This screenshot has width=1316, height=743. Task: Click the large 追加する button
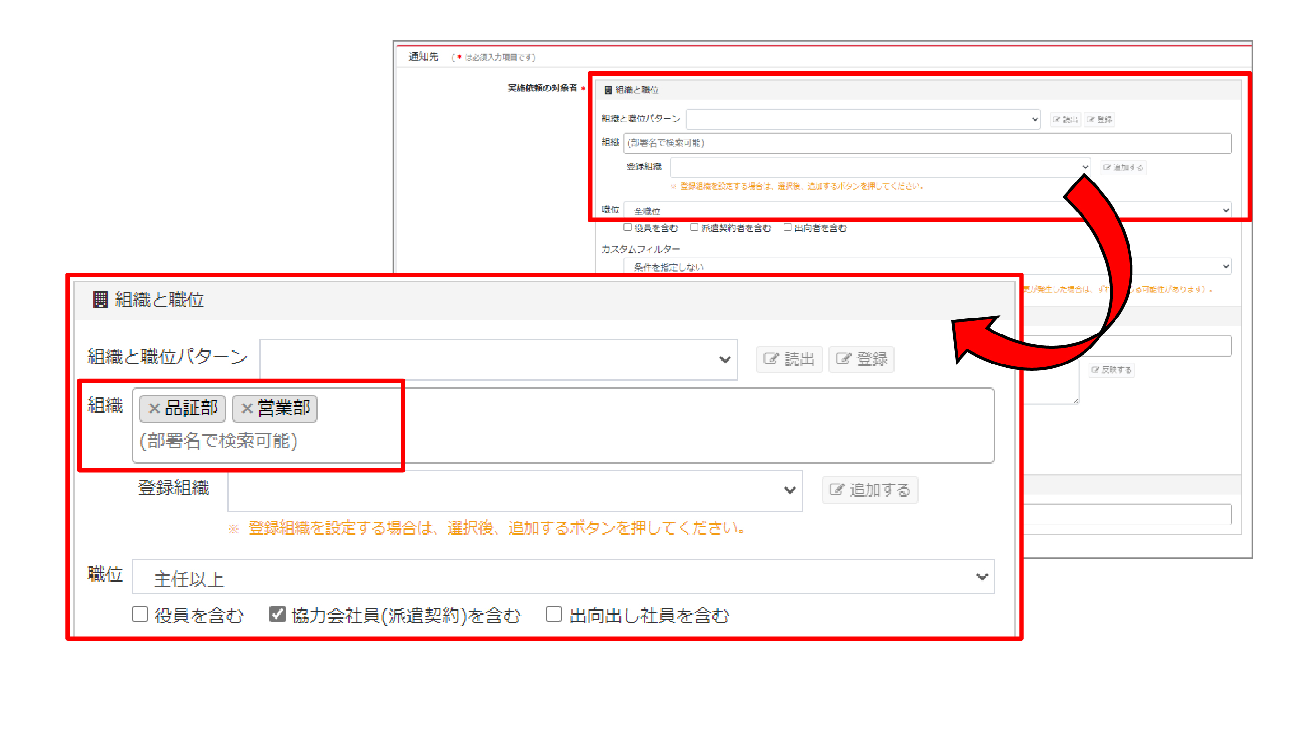point(869,490)
